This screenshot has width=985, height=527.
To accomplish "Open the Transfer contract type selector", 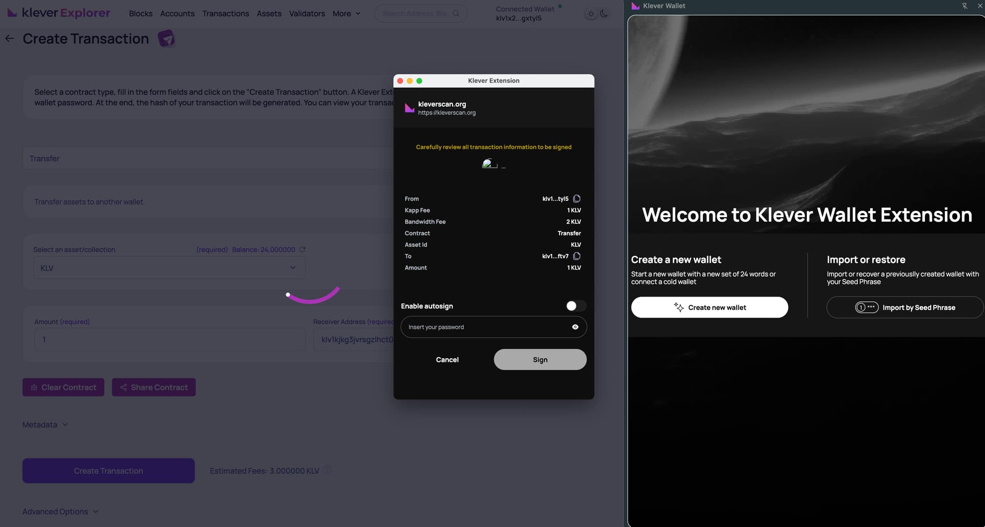I will [x=208, y=159].
